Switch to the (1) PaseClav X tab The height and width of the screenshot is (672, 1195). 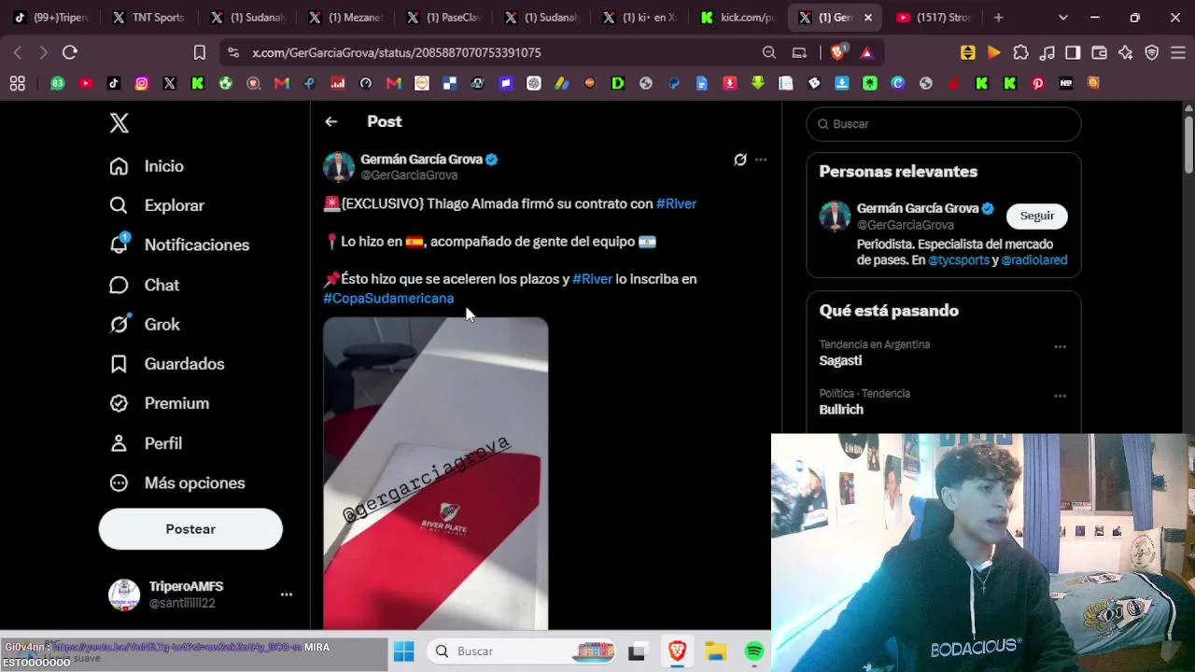pos(443,18)
